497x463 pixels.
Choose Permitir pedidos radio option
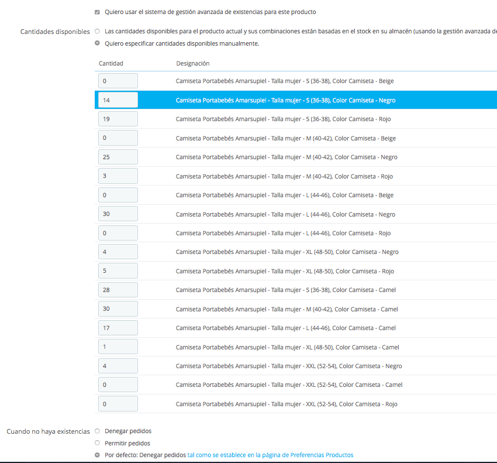click(x=97, y=443)
